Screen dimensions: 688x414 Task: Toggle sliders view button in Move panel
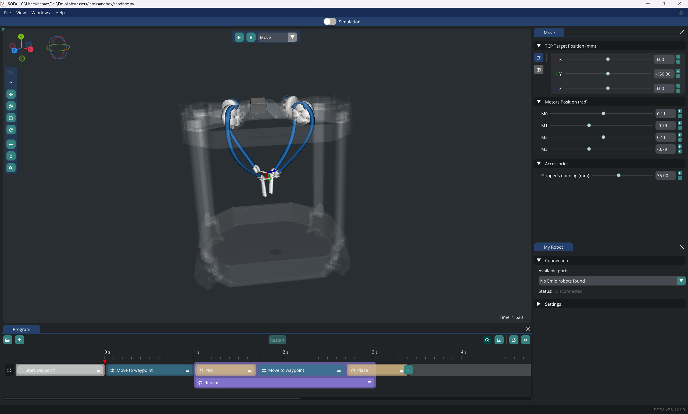click(539, 58)
